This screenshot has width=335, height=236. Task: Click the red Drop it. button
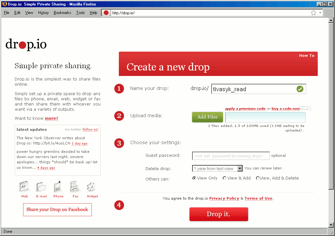pos(218,214)
